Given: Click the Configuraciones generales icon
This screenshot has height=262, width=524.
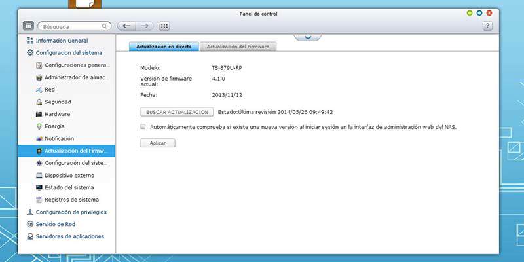Looking at the screenshot, I should click(x=39, y=65).
